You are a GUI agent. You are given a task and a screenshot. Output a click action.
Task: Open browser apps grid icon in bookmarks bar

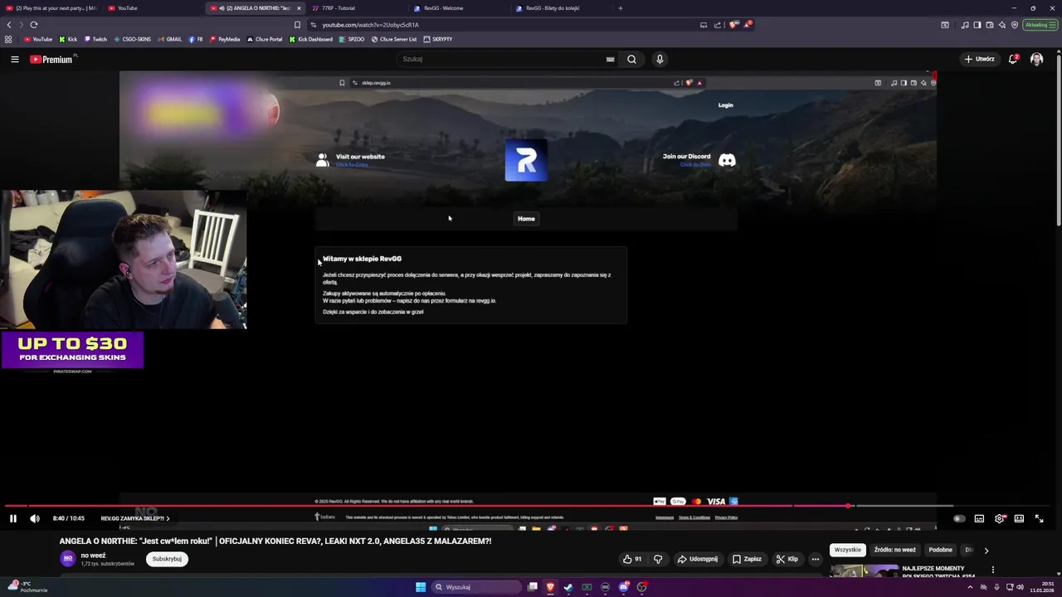tap(8, 39)
